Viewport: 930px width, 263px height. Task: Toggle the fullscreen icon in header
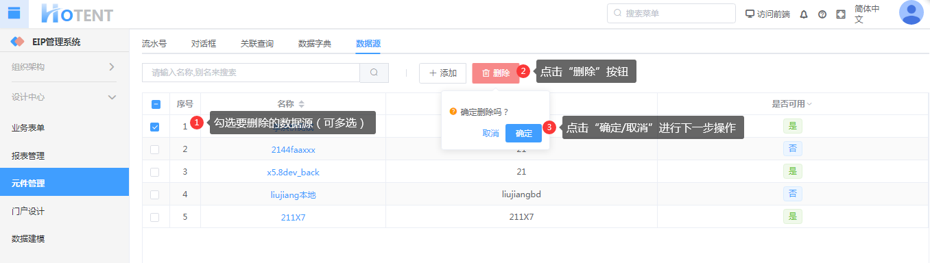(x=841, y=14)
